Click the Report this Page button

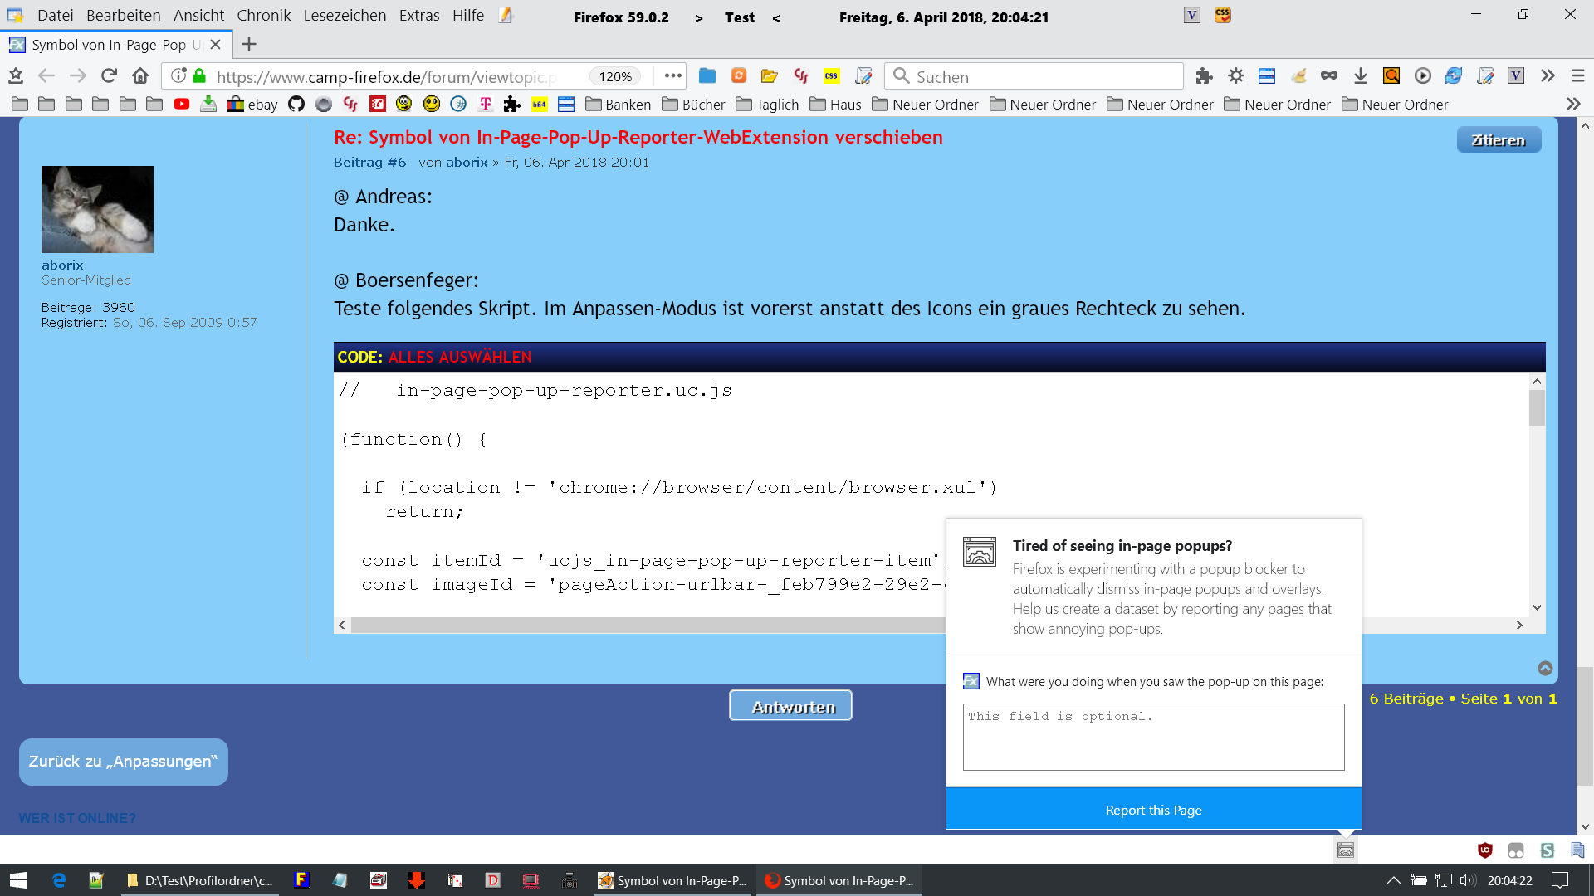click(1153, 810)
